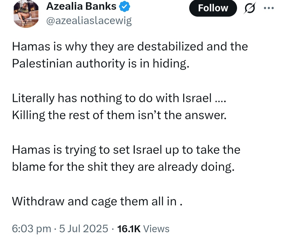Click the word Views beside the count

point(156,228)
